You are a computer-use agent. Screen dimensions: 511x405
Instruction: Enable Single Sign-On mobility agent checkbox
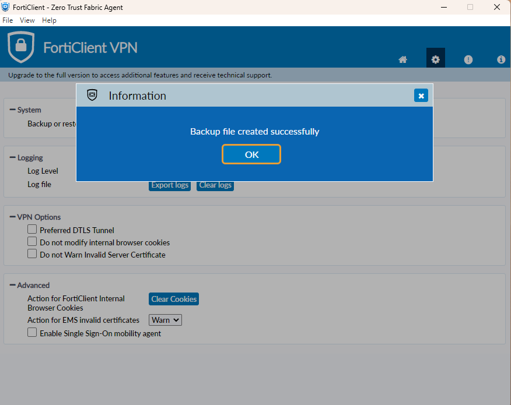[x=32, y=332]
